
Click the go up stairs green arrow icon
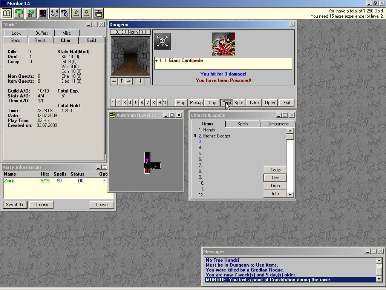pos(77,14)
